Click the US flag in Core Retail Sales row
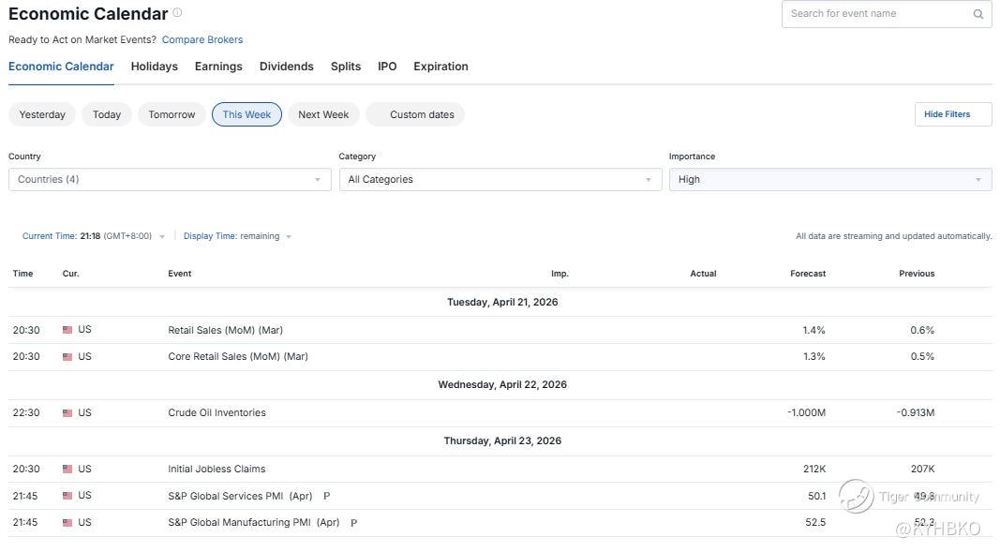This screenshot has height=552, width=1000. 67,356
